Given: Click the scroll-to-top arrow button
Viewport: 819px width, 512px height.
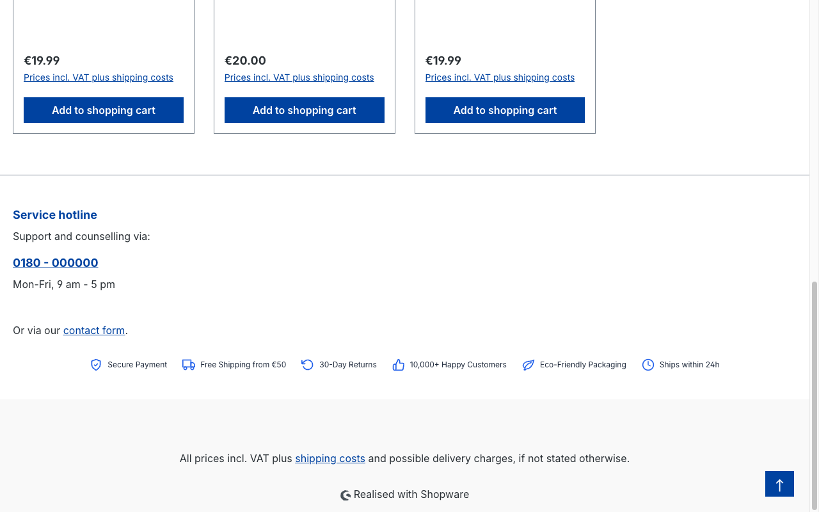Looking at the screenshot, I should [779, 484].
